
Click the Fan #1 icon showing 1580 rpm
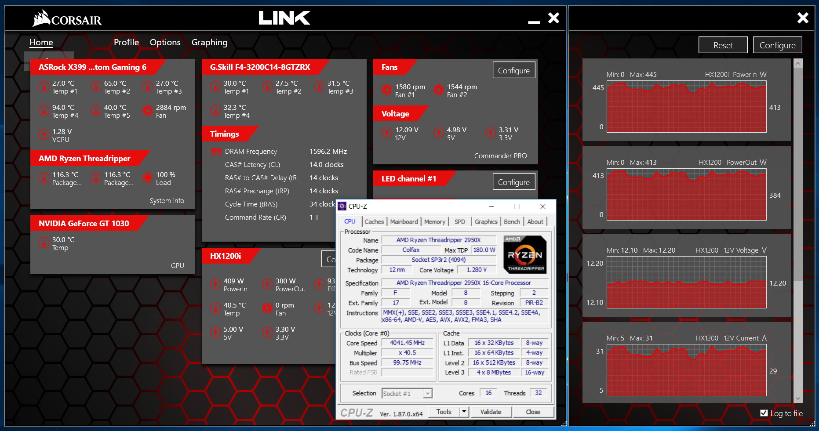point(386,90)
